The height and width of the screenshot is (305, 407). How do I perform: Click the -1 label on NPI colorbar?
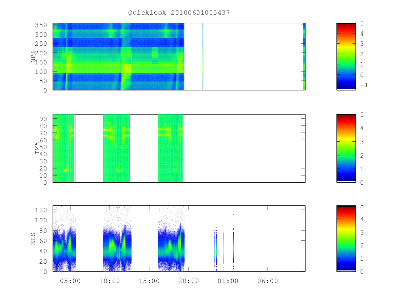pyautogui.click(x=364, y=85)
